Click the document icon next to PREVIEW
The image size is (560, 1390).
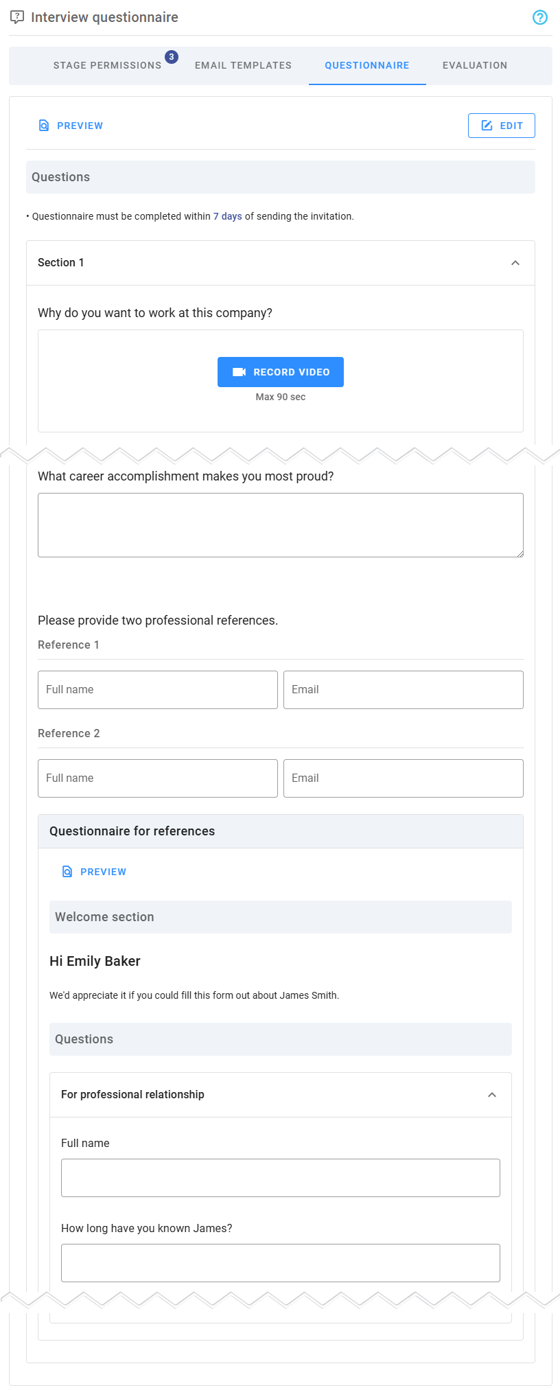tap(43, 125)
